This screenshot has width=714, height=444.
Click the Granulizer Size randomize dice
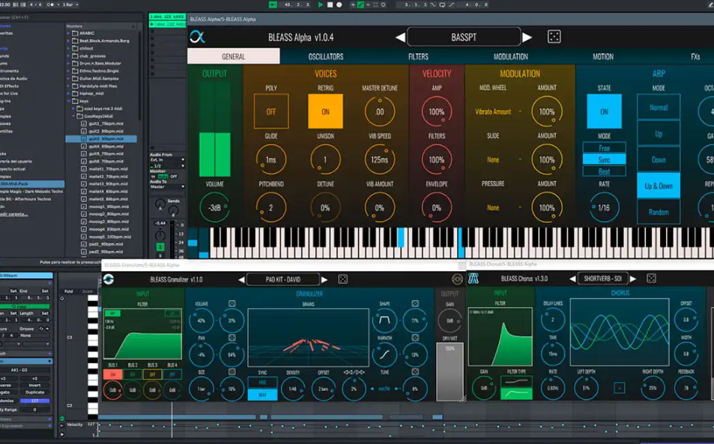coord(232,371)
